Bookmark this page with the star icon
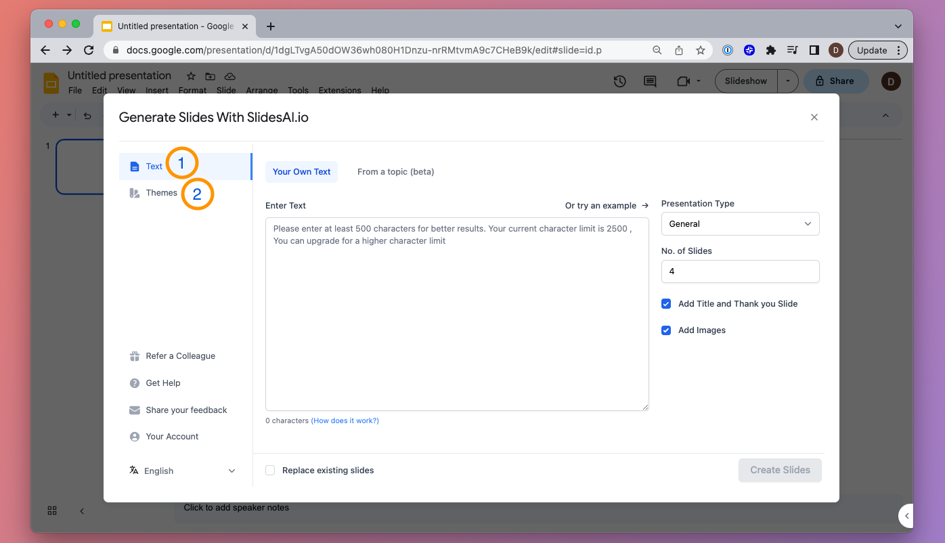Screen dimensions: 945x543 pyautogui.click(x=701, y=50)
